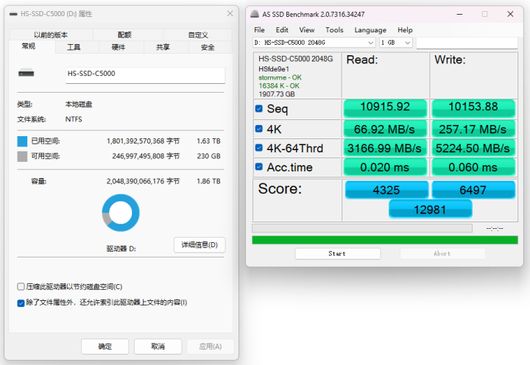This screenshot has width=530, height=365.
Task: Switch to the 工具 tab
Action: [x=74, y=47]
